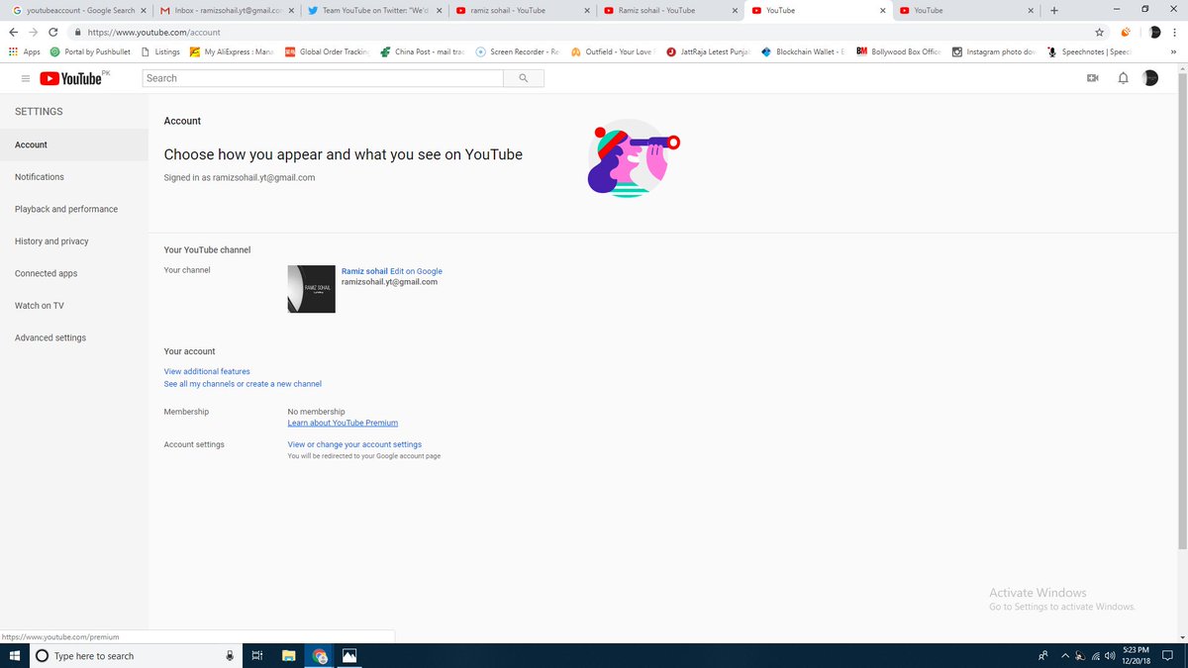Viewport: 1188px width, 668px height.
Task: Click the browser forward arrow
Action: point(34,32)
